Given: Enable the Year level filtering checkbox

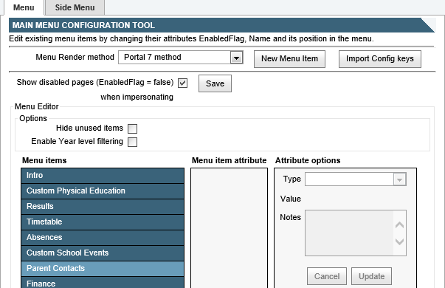Looking at the screenshot, I should [x=132, y=142].
